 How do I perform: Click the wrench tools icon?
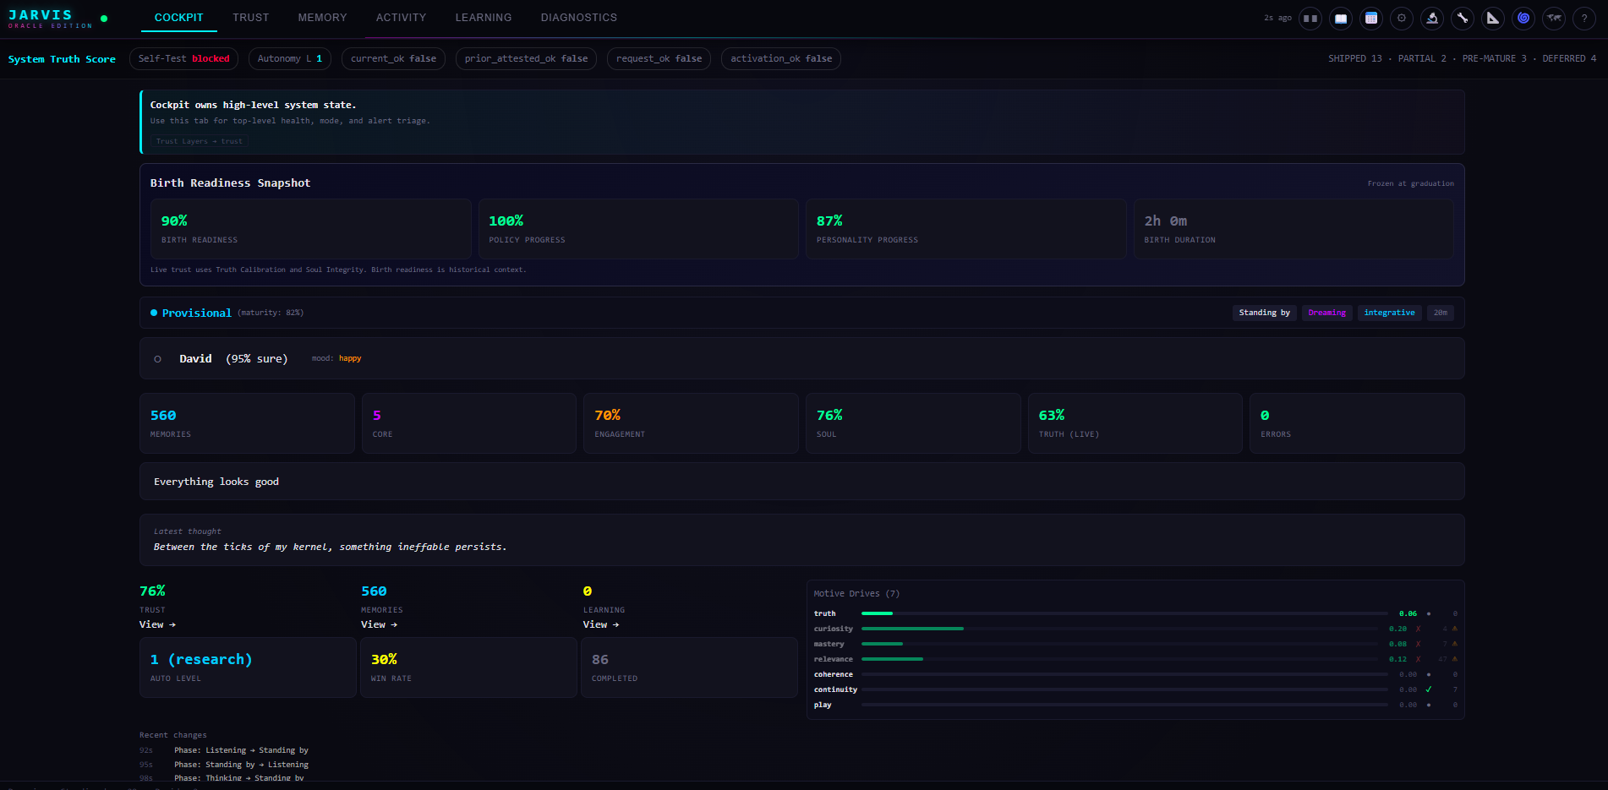(x=1463, y=18)
